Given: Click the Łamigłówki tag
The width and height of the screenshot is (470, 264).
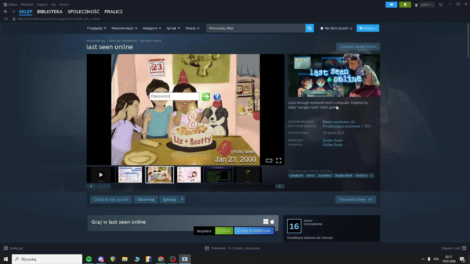Looking at the screenshot, I should coord(296,176).
